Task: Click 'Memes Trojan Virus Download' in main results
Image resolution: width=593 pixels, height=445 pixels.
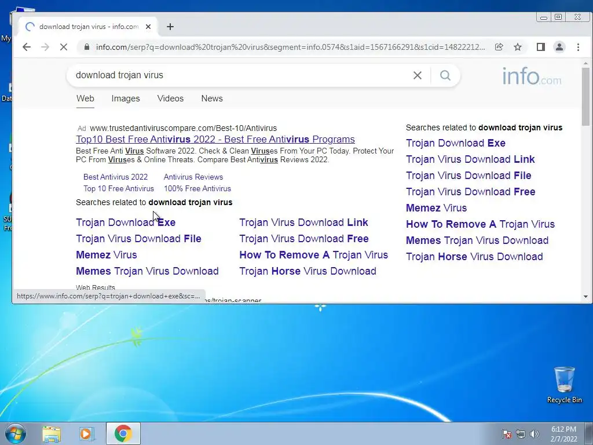Action: [x=147, y=271]
